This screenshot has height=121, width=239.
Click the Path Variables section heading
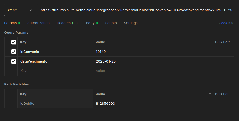pos(16,84)
